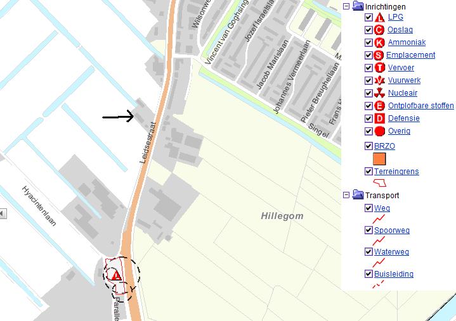
Task: Open the Ontplofbare stoffen link
Action: pyautogui.click(x=421, y=106)
